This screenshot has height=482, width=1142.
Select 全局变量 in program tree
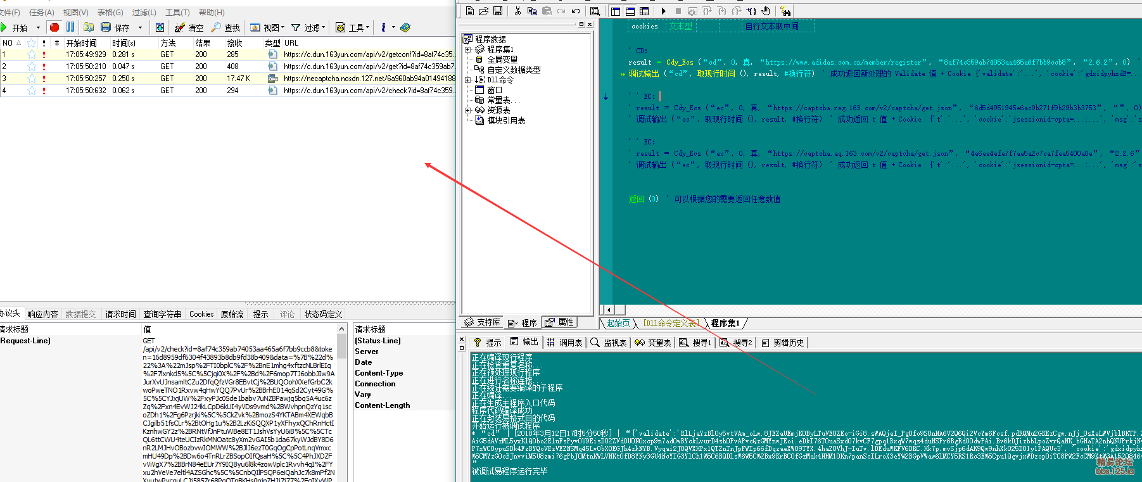[x=502, y=60]
